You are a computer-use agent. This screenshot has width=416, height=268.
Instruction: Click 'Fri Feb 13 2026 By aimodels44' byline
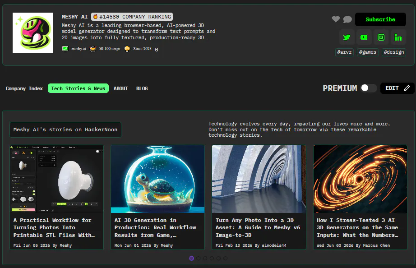[251, 245]
